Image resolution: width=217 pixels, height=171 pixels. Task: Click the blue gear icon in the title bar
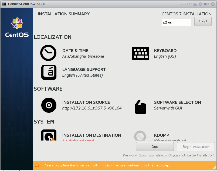pyautogui.click(x=201, y=4)
